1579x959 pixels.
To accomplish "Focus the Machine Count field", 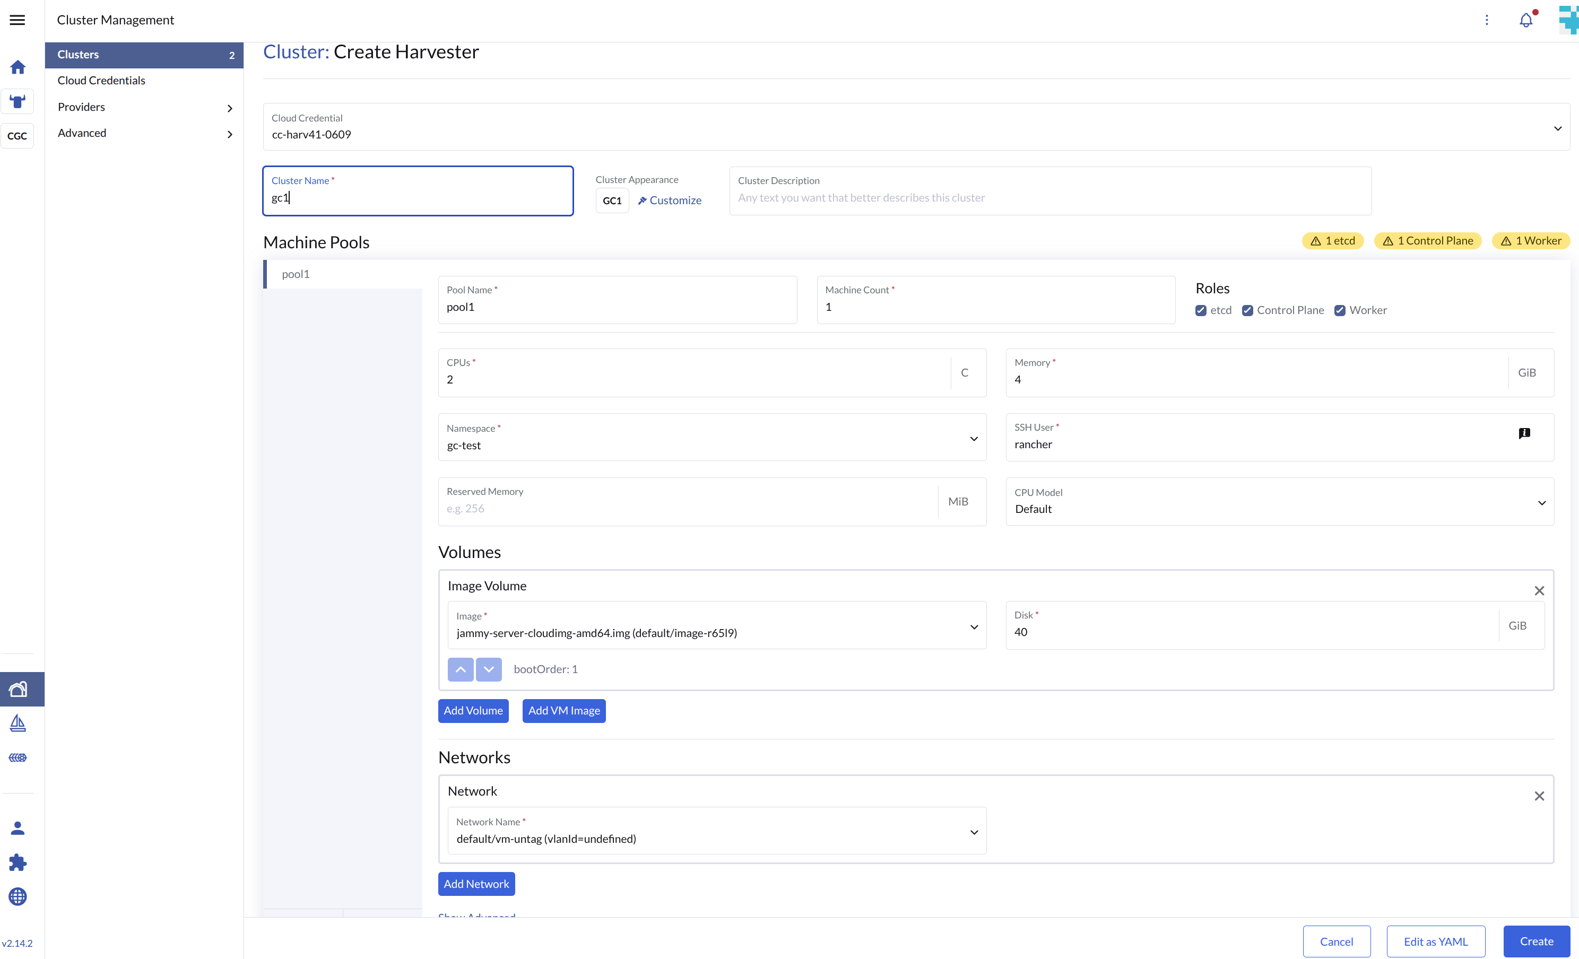I will (x=996, y=300).
